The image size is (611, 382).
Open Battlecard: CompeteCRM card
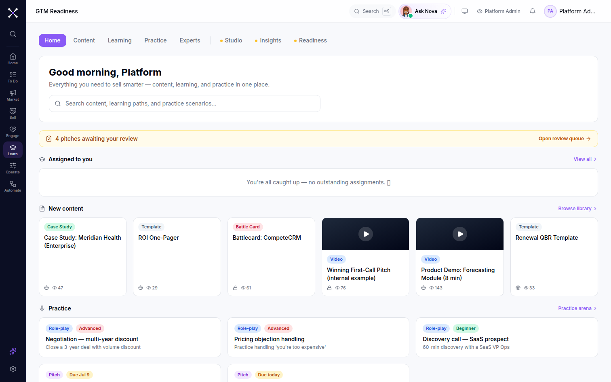pyautogui.click(x=271, y=257)
